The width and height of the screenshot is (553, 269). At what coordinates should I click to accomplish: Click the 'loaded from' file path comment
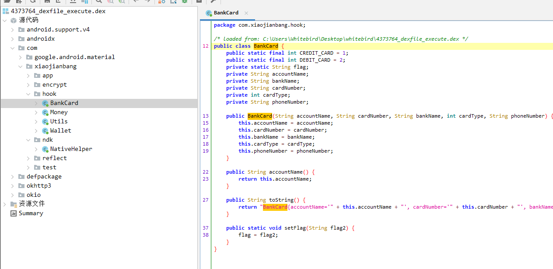point(341,39)
